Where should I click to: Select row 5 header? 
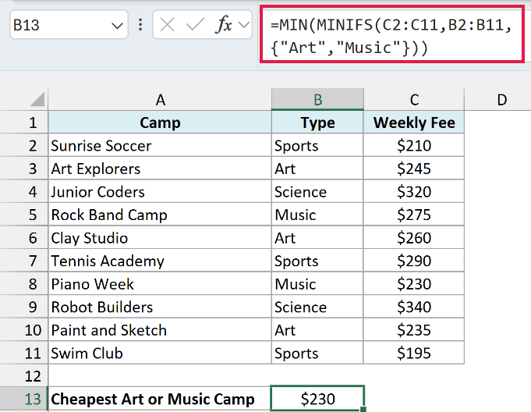click(x=23, y=215)
